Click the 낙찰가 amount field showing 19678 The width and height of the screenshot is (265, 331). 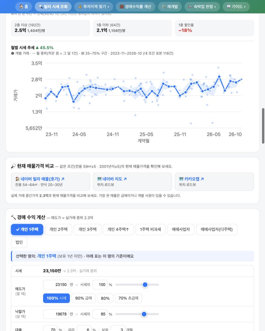click(56, 314)
